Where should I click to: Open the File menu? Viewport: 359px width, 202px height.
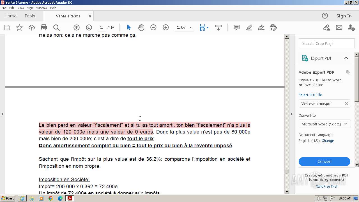point(4,8)
